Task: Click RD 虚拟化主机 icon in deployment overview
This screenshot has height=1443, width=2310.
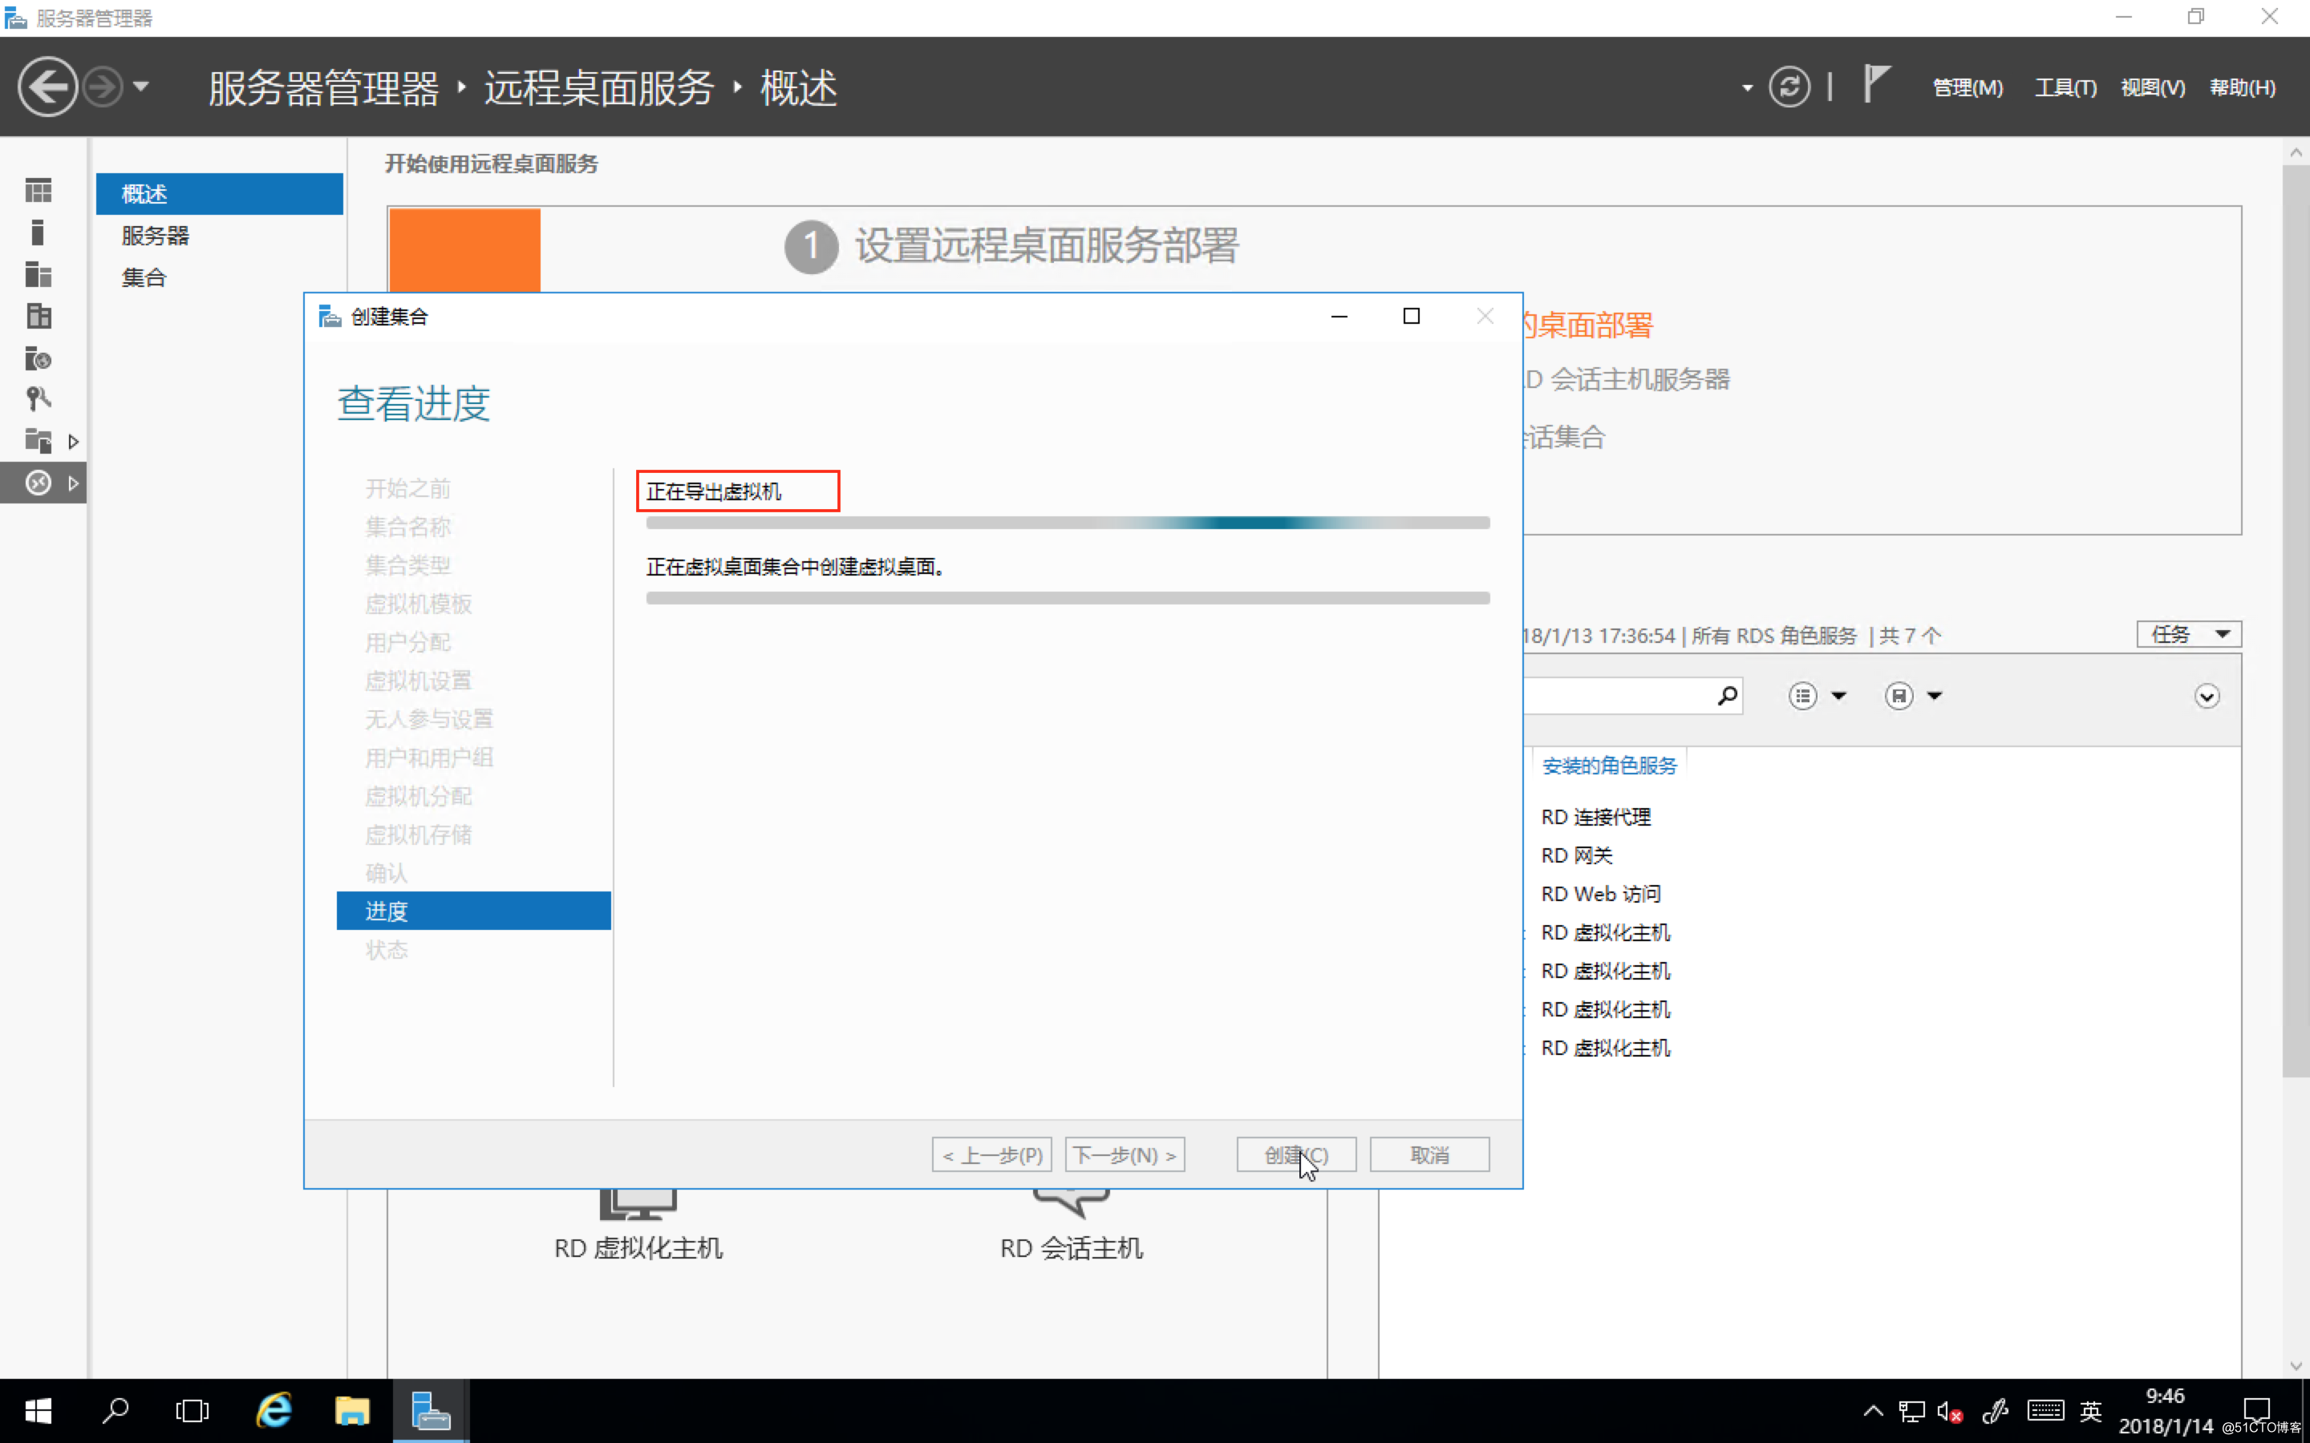Action: tap(638, 1204)
